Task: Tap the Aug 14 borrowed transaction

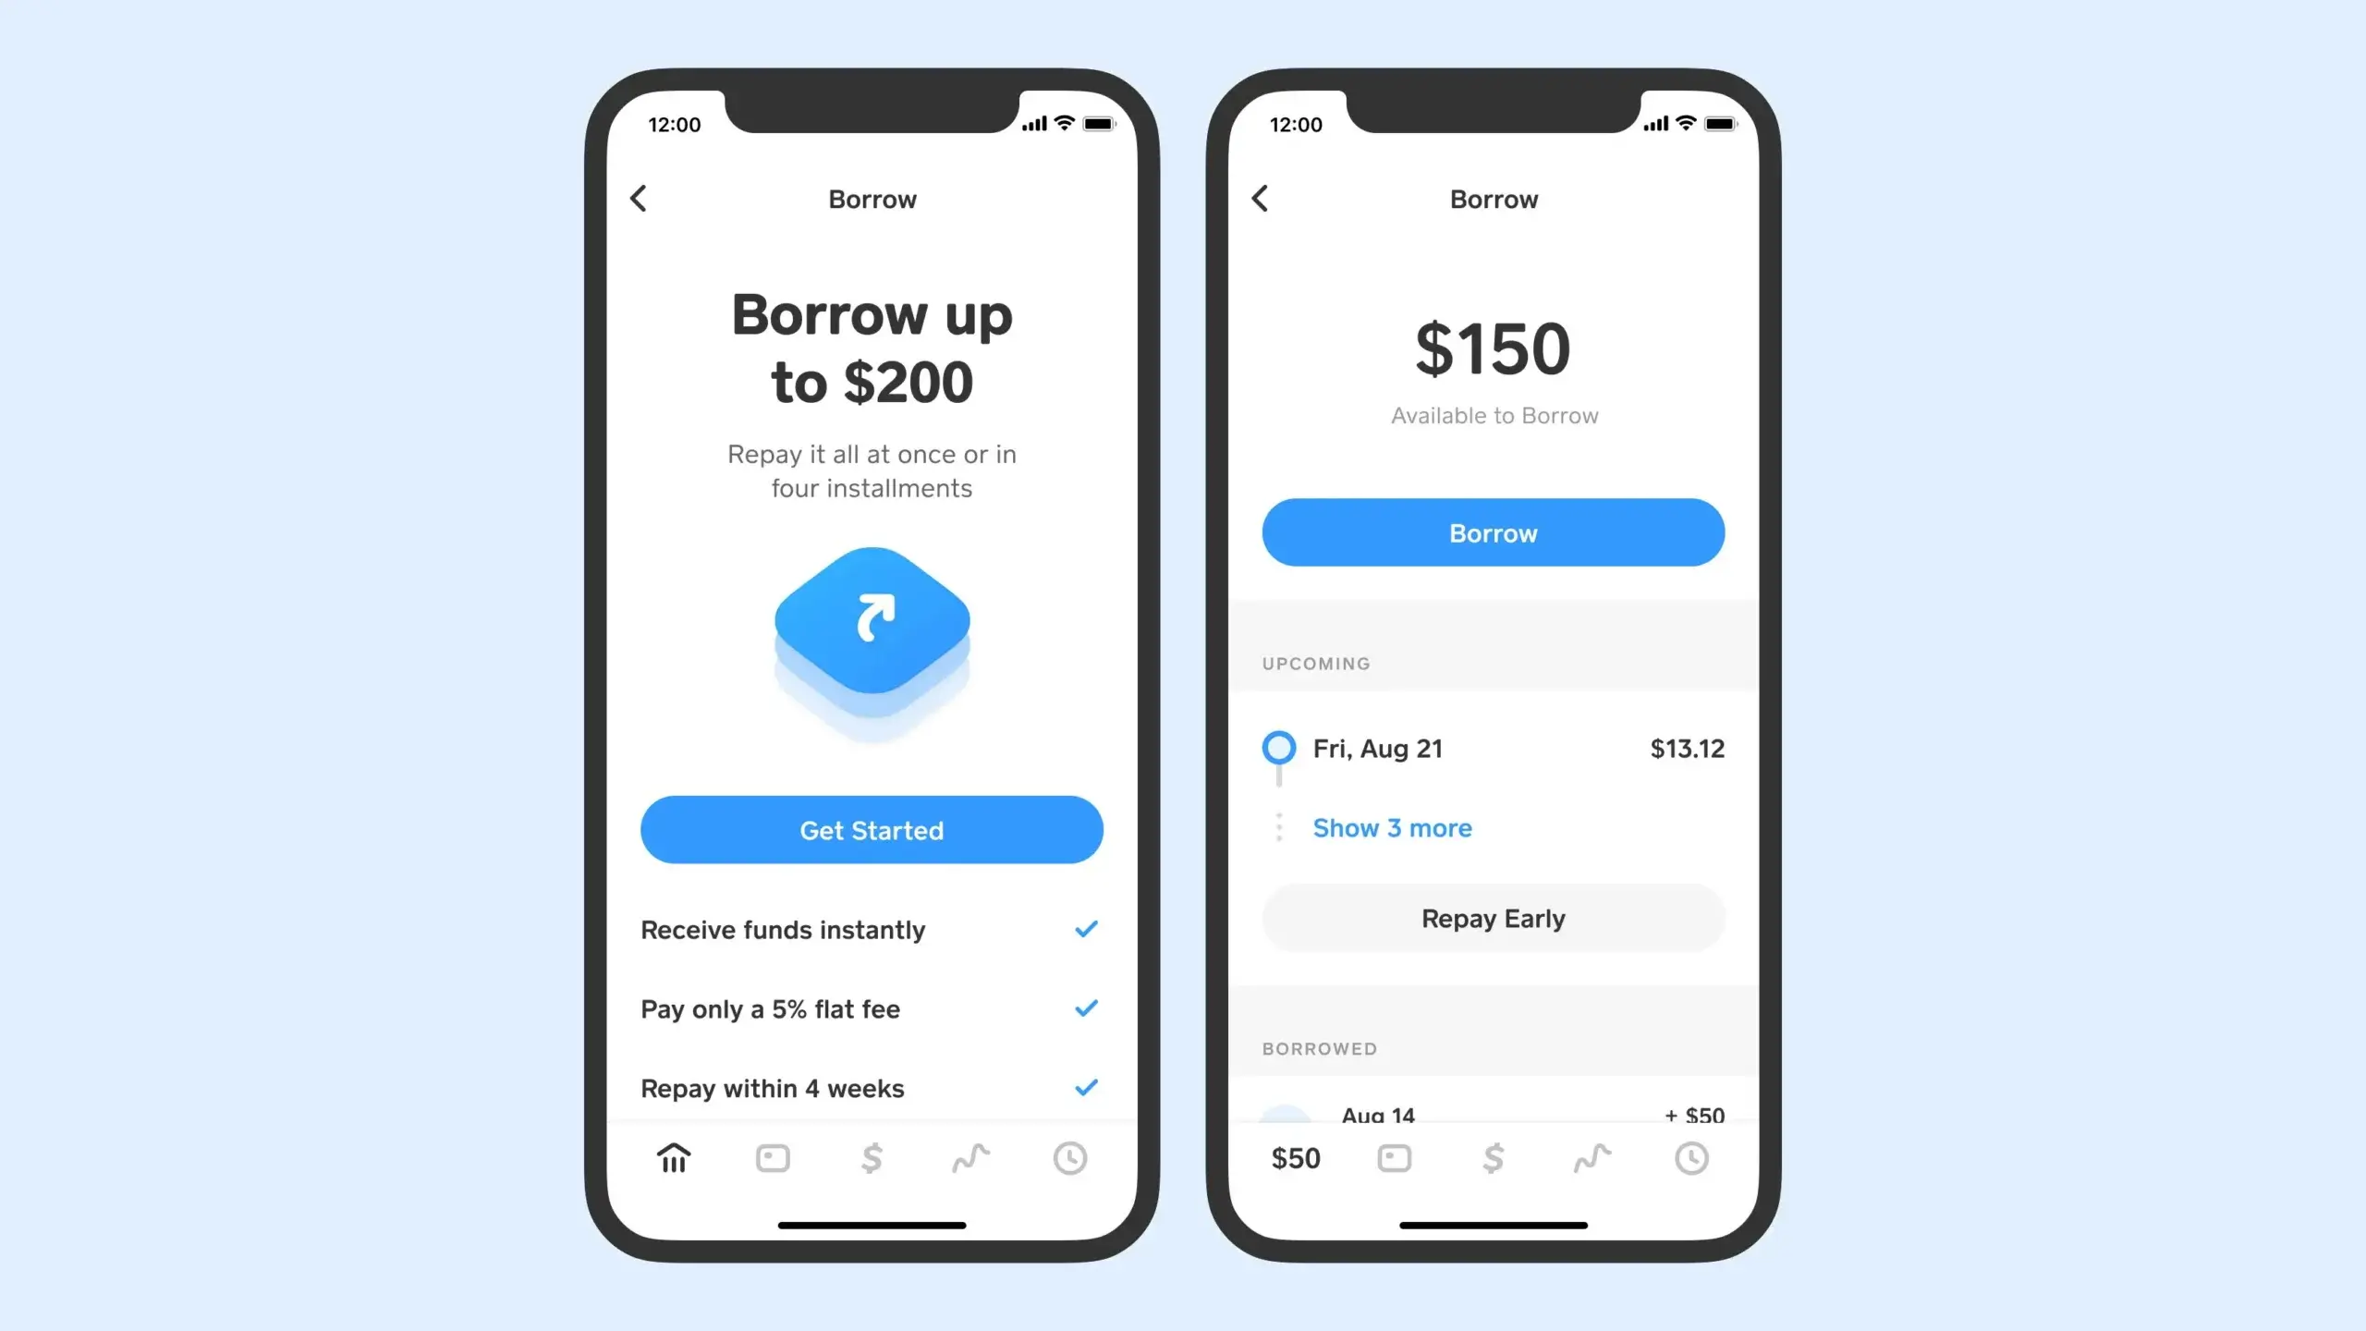Action: (x=1492, y=1113)
